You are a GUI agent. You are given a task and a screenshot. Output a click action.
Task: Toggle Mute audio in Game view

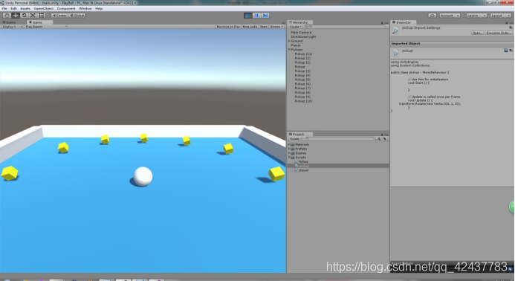click(250, 27)
